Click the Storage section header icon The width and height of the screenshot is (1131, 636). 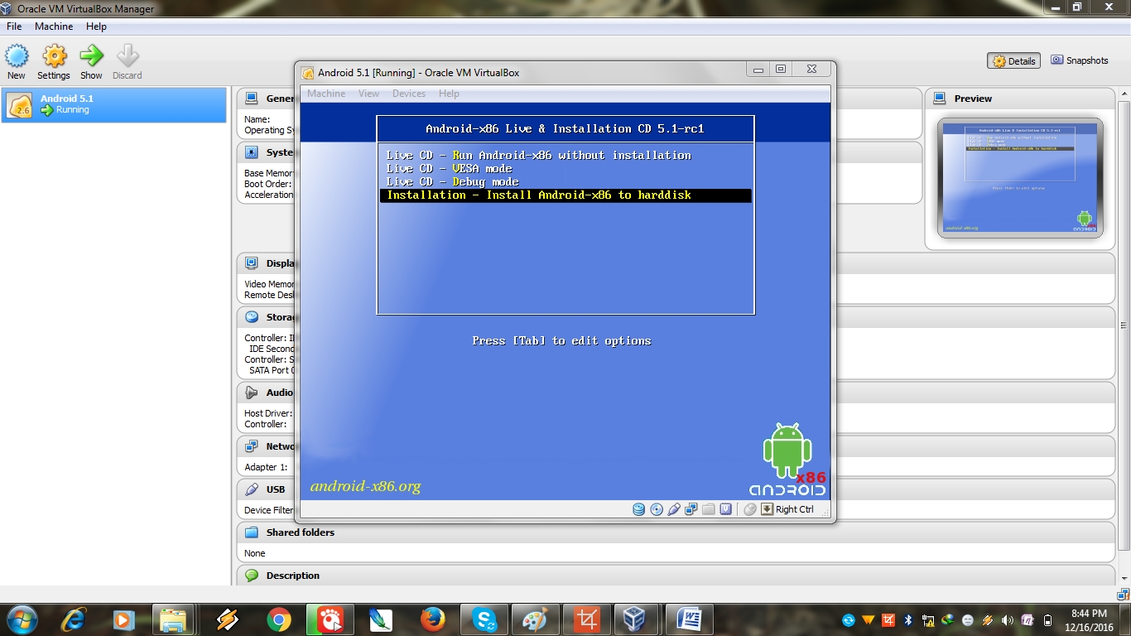(x=252, y=317)
